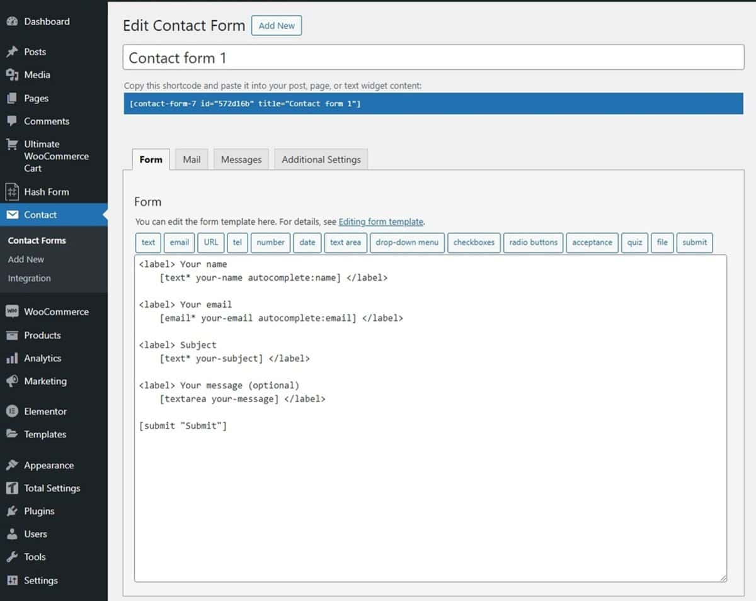Insert a date tag

tap(307, 242)
